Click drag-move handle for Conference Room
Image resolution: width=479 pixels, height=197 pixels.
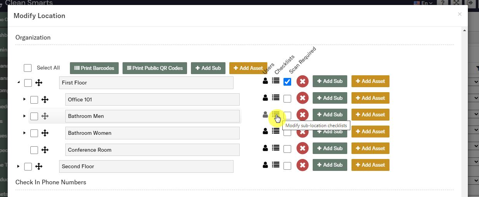pos(45,150)
